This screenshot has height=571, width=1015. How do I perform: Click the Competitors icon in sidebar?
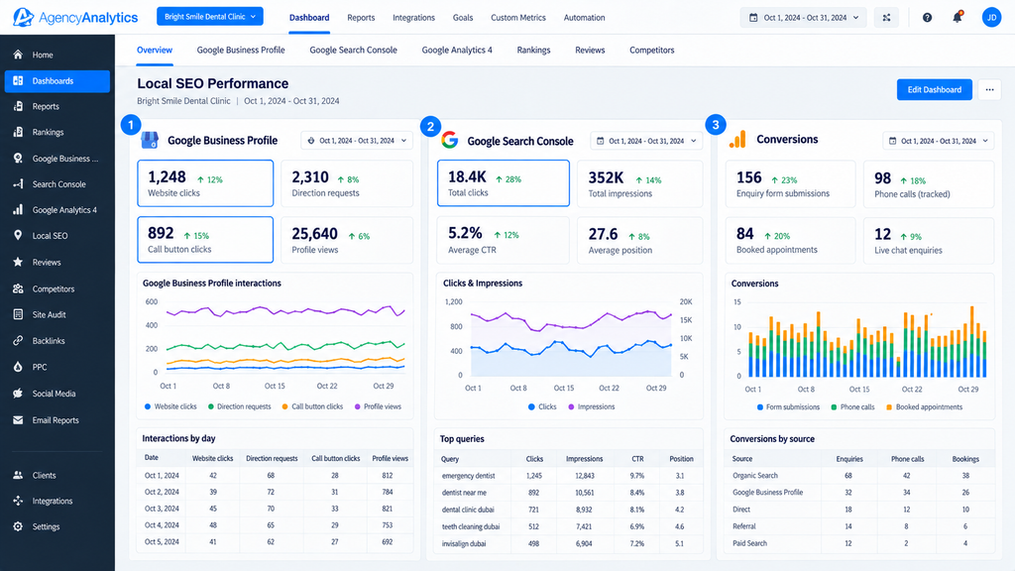(18, 288)
